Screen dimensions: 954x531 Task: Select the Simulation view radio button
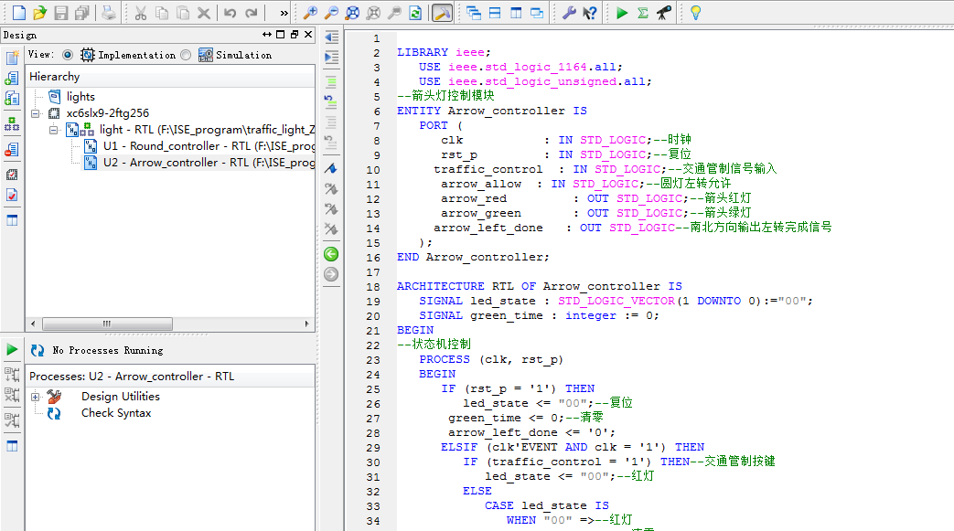(187, 55)
